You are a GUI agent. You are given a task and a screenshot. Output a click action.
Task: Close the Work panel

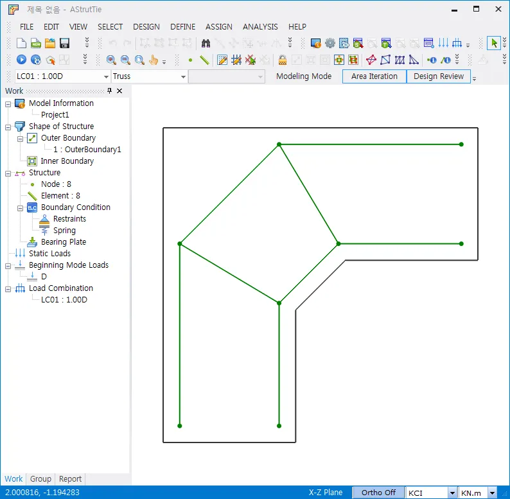click(119, 91)
